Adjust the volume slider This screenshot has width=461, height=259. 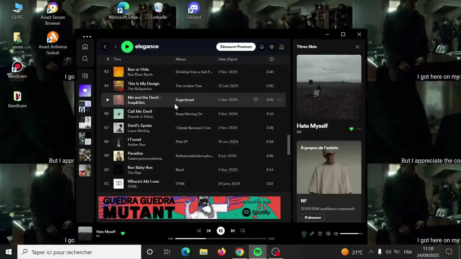click(352, 233)
